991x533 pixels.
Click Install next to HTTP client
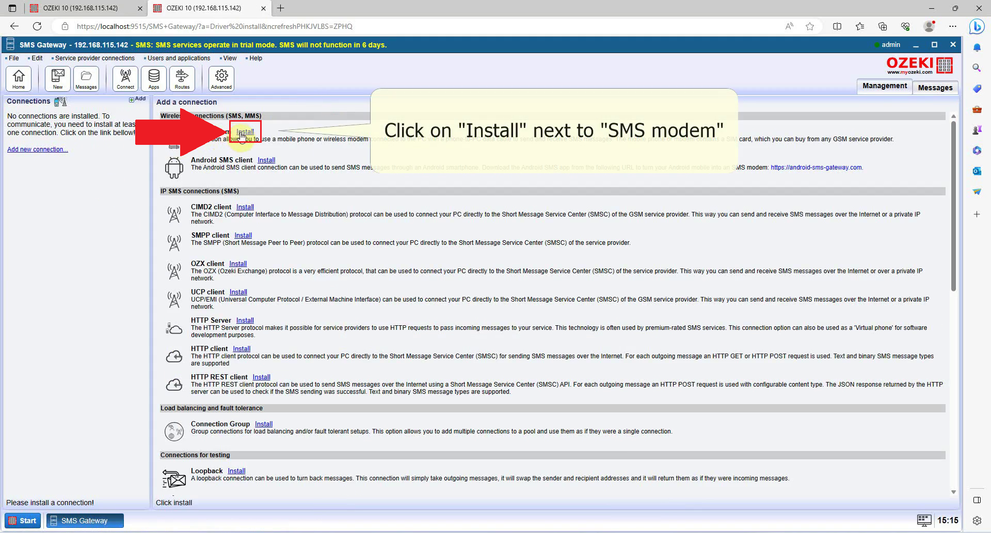242,349
